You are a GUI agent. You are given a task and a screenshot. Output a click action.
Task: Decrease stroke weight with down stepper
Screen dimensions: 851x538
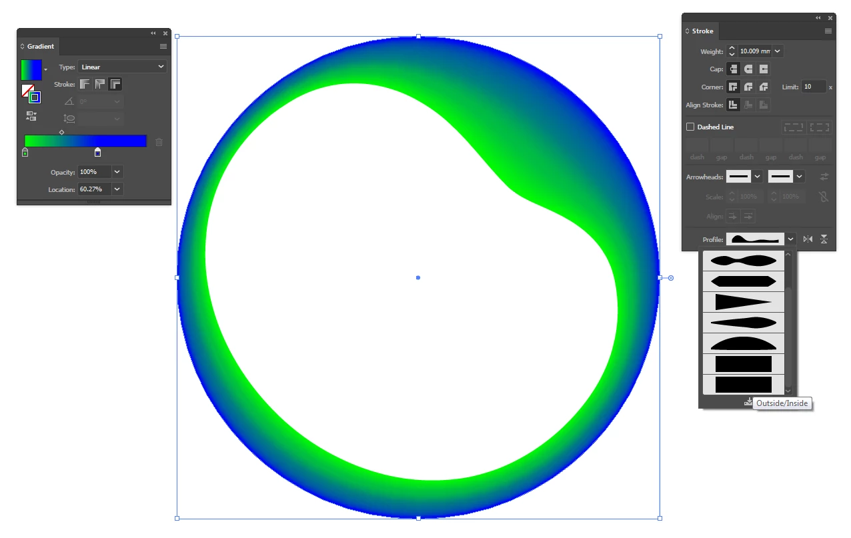732,54
